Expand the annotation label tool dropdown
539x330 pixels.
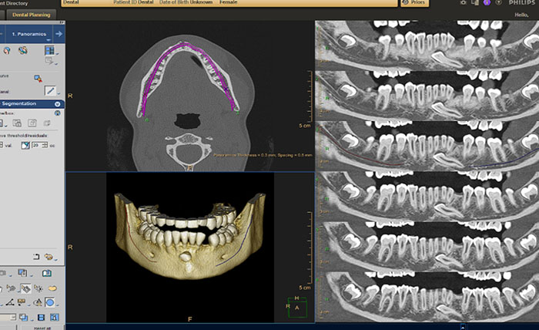tap(29, 305)
